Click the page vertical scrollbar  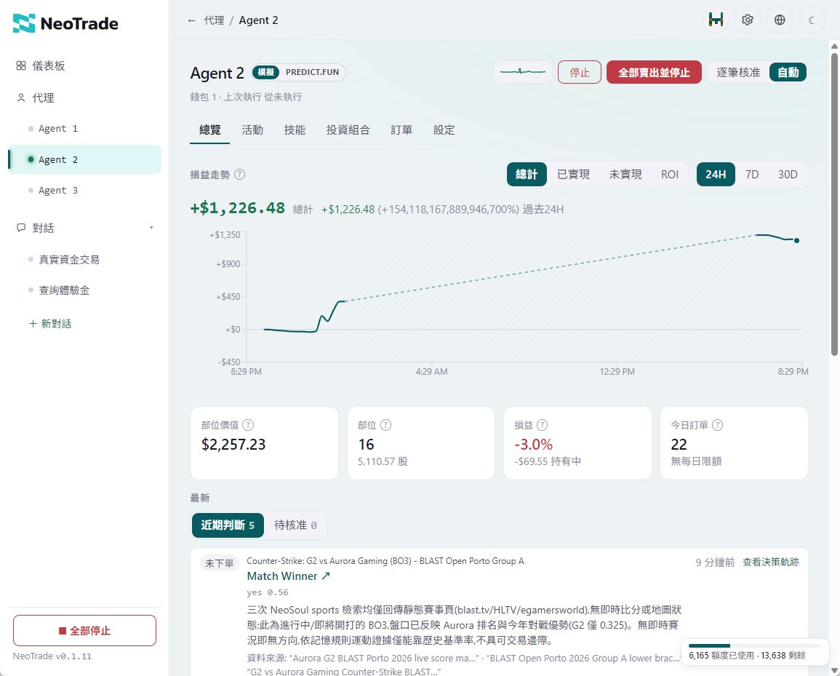click(x=834, y=204)
